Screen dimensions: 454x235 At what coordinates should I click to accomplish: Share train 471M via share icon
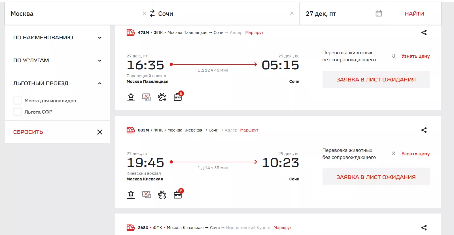pyautogui.click(x=424, y=33)
